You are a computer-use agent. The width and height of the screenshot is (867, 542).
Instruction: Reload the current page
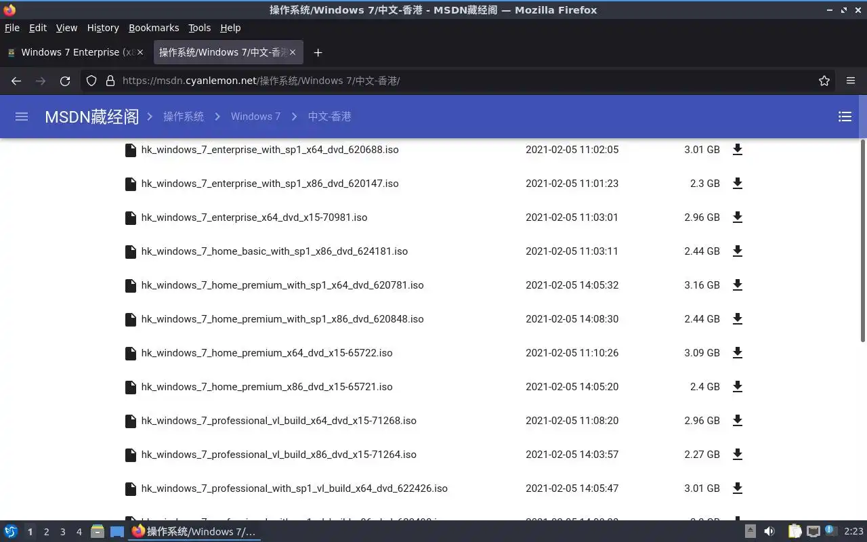coord(65,81)
